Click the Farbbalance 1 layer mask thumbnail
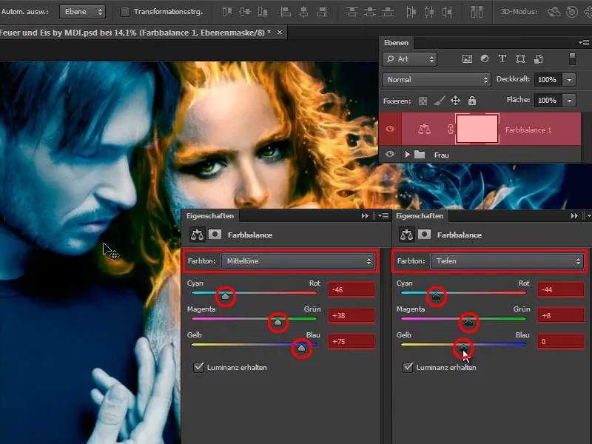Image resolution: width=592 pixels, height=444 pixels. click(x=477, y=129)
